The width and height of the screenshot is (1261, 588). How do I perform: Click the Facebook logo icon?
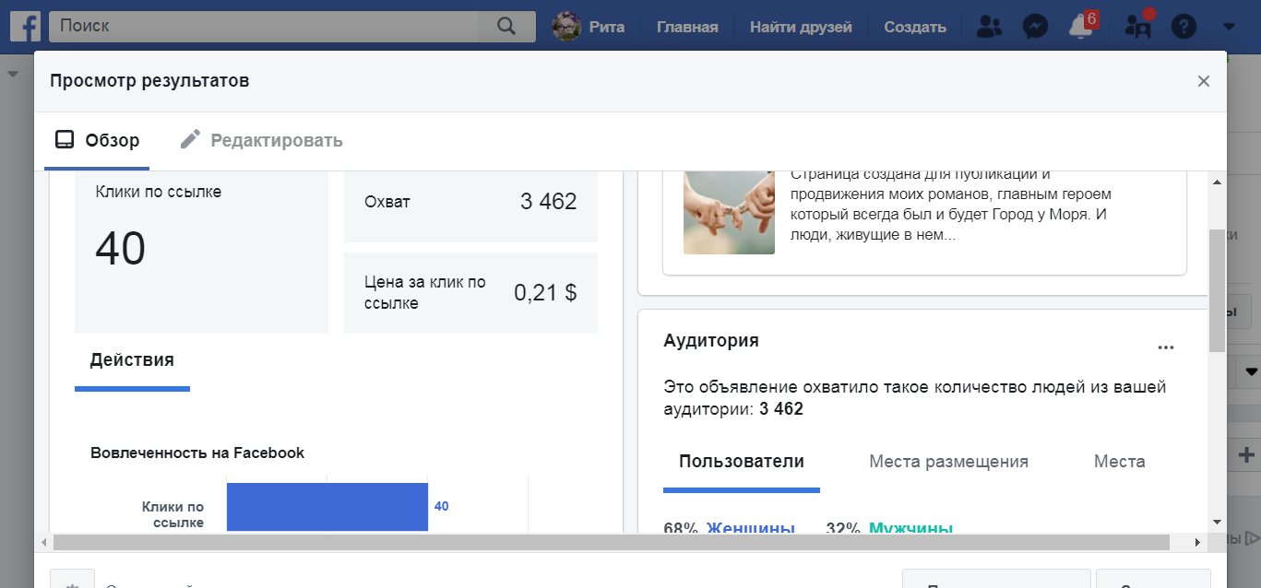(23, 26)
